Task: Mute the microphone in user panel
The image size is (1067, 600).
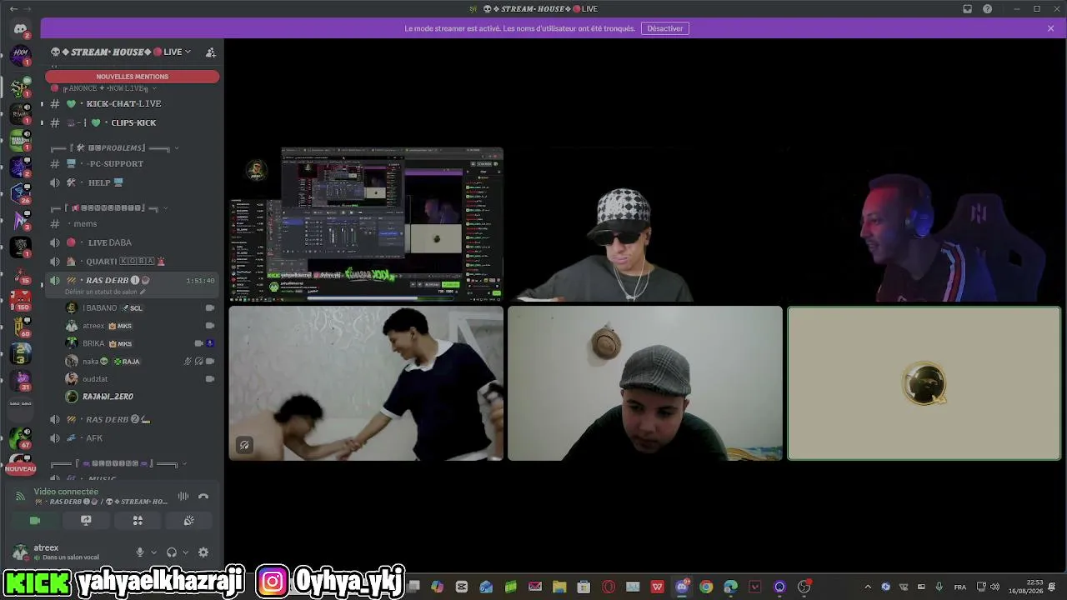Action: pyautogui.click(x=140, y=552)
